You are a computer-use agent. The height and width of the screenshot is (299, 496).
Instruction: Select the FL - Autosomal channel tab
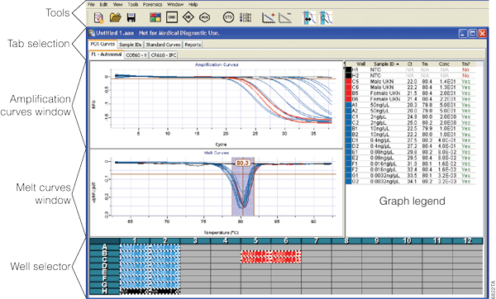107,55
